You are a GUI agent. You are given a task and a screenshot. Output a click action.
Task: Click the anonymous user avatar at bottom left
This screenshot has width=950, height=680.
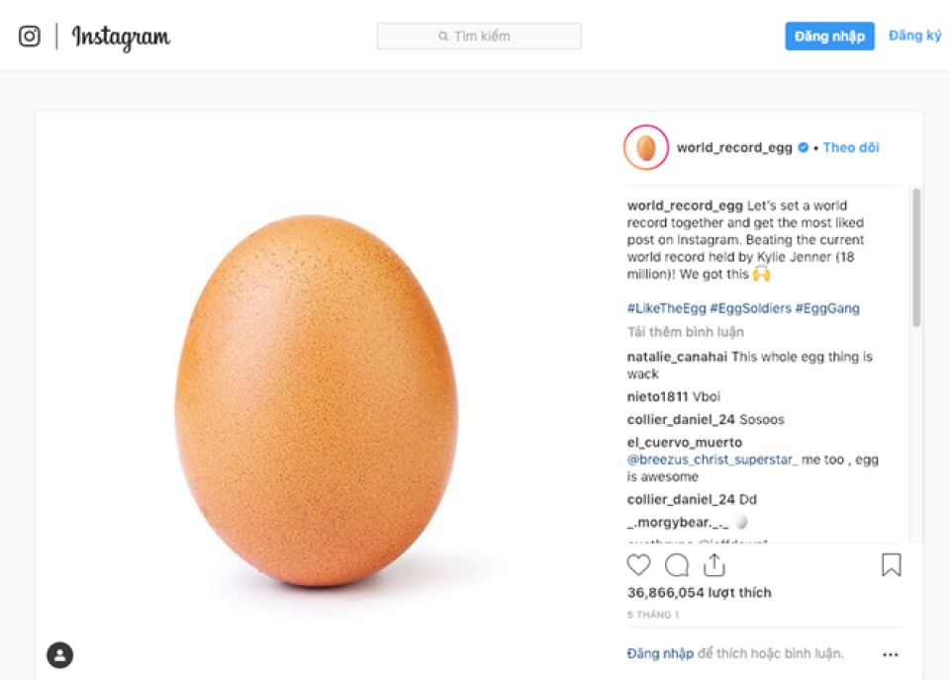[x=59, y=655]
